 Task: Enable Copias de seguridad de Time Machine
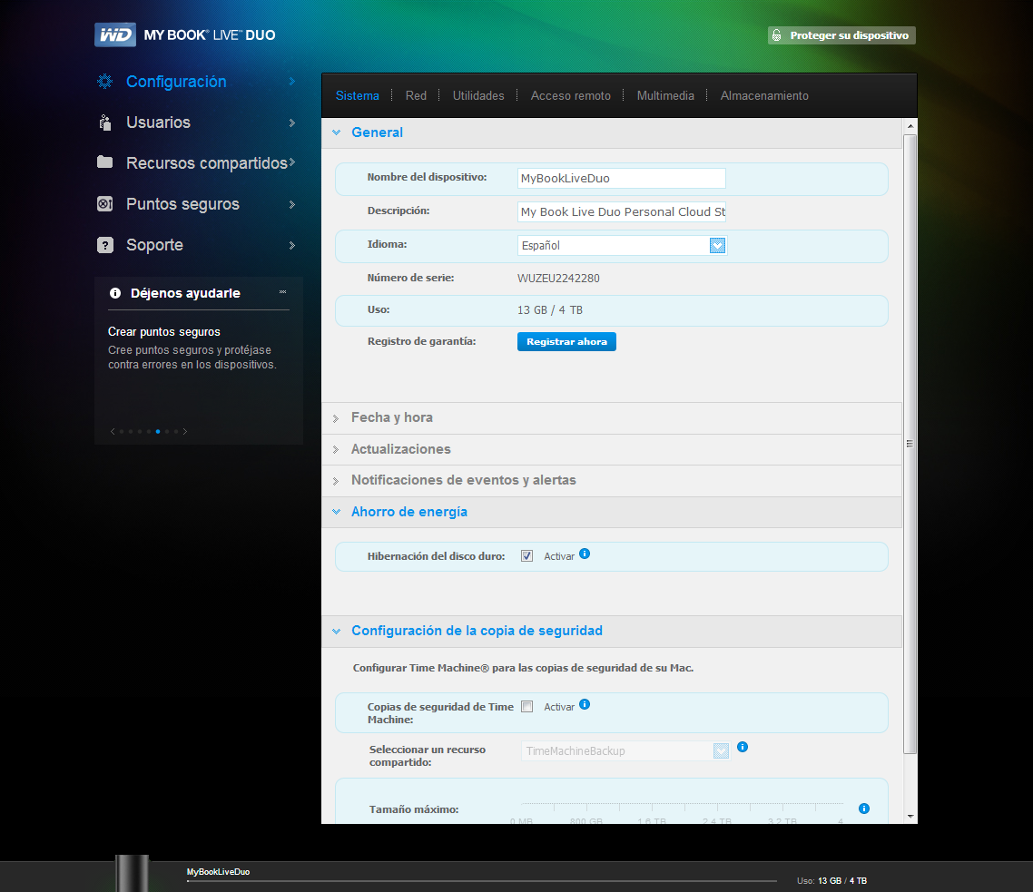click(527, 707)
